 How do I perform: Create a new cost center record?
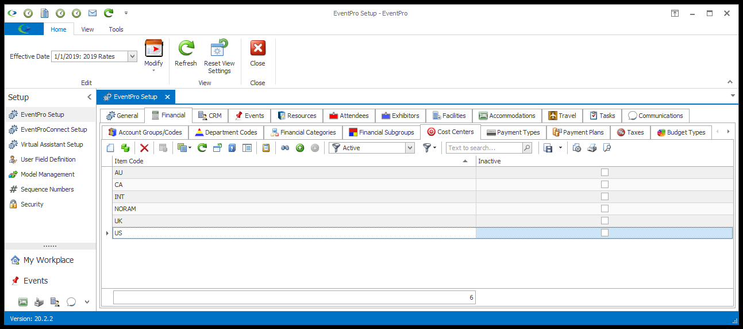point(111,148)
